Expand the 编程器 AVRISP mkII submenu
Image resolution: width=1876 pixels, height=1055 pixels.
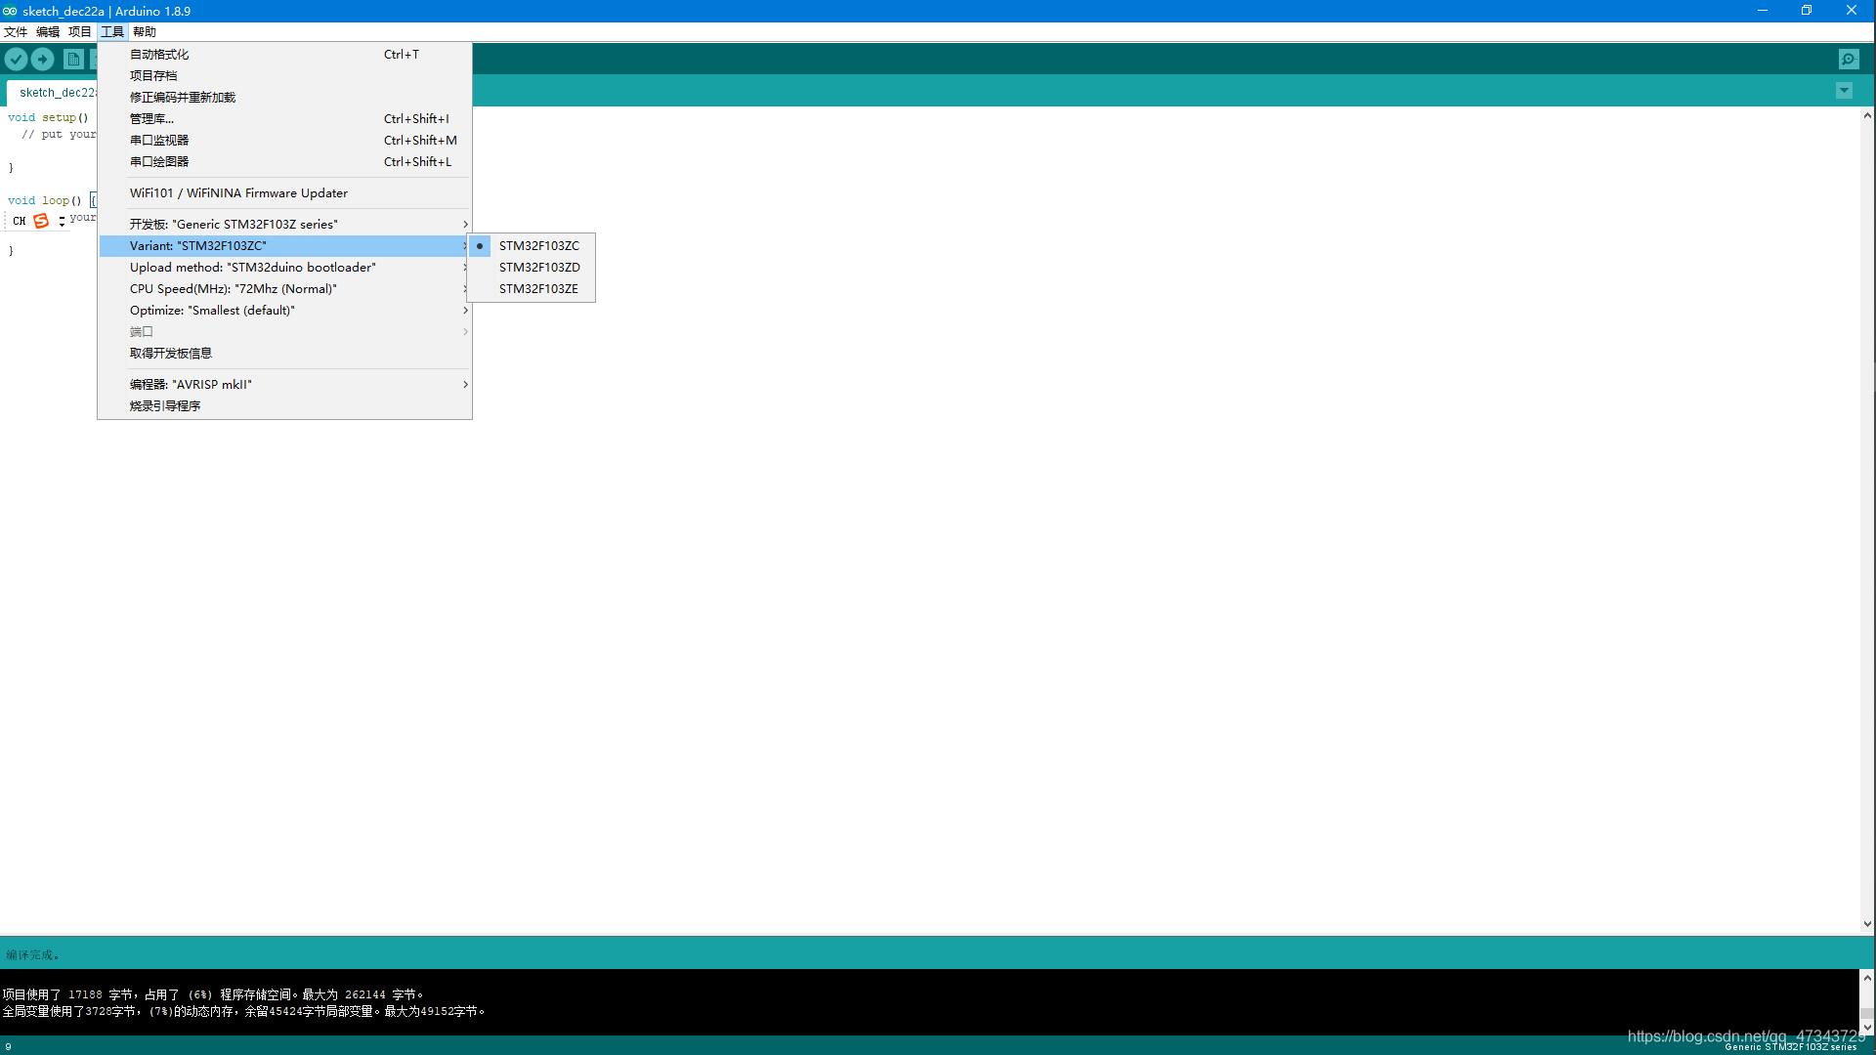[284, 385]
